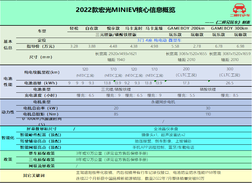Click the charging value "慢充：8.5"
The height and width of the screenshot is (183, 252).
230,95
